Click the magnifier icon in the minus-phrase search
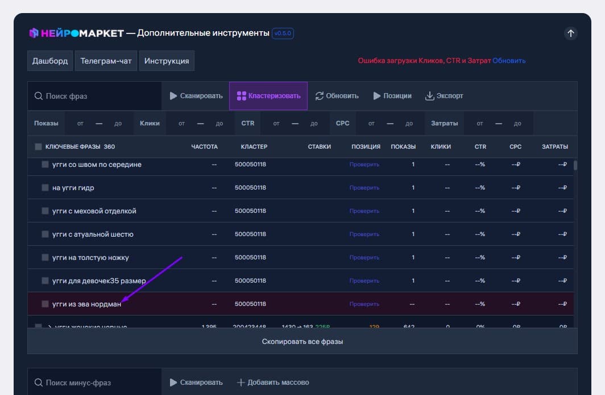 38,383
